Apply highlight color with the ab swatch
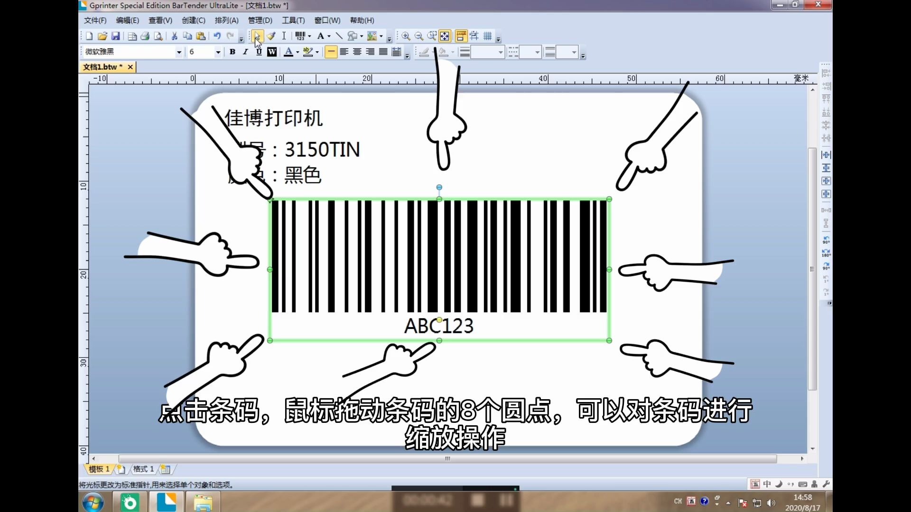Viewport: 911px width, 512px height. tap(308, 52)
